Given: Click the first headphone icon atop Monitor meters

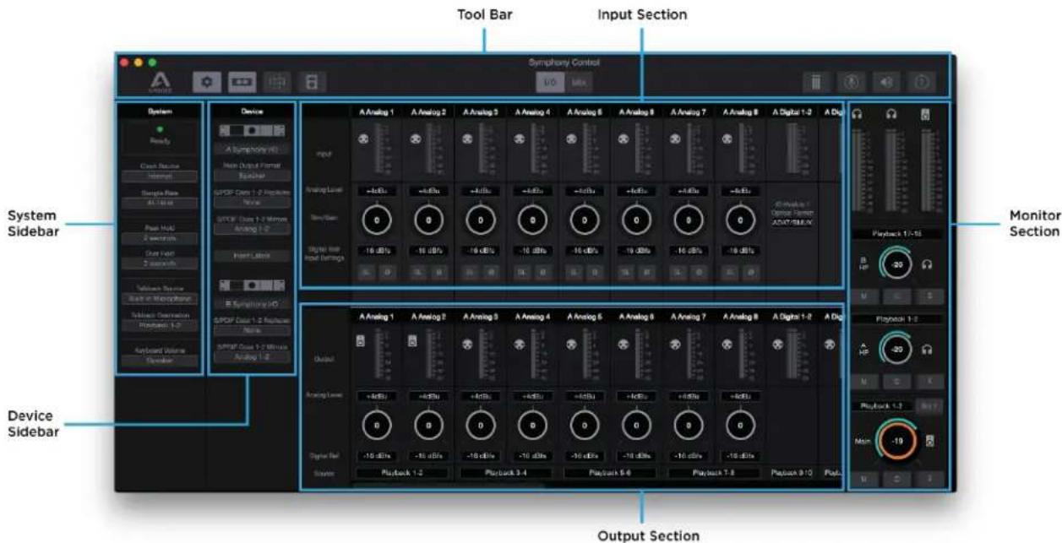Looking at the screenshot, I should (x=858, y=114).
